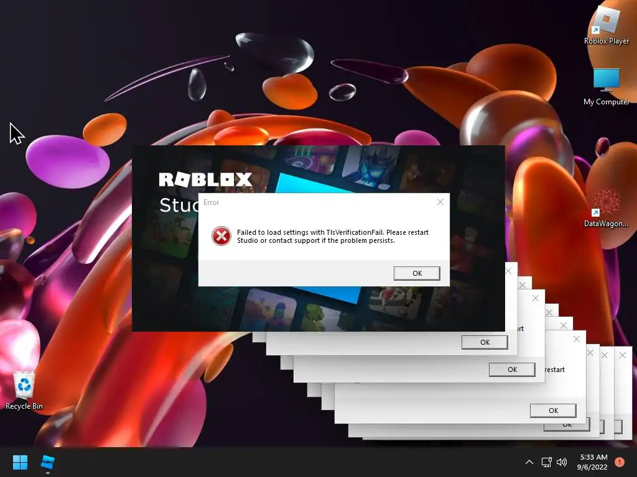The image size is (637, 477).
Task: Click the Roblox Studio taskbar icon
Action: 47,462
